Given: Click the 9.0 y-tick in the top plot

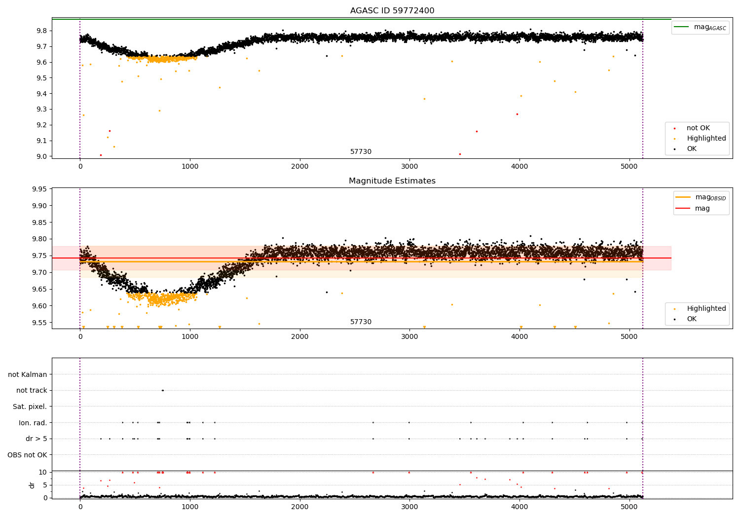Looking at the screenshot, I should pos(42,156).
